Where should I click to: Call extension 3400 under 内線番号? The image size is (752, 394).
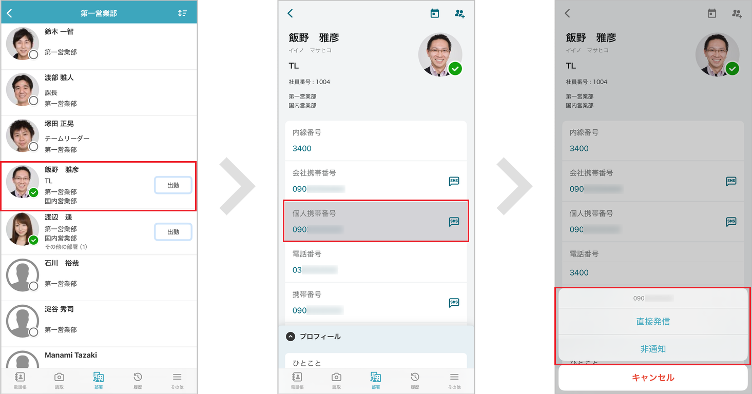[x=302, y=148]
